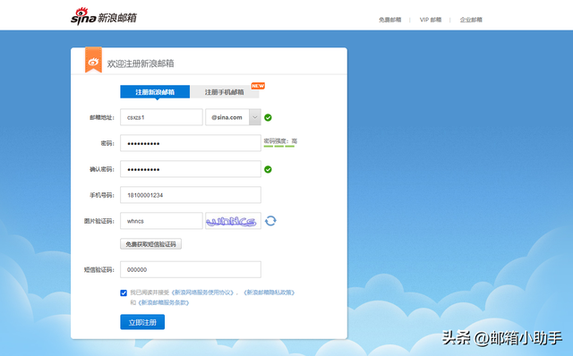The width and height of the screenshot is (573, 356).
Task: Open the VIP 邮箱 link in the header
Action: point(431,20)
